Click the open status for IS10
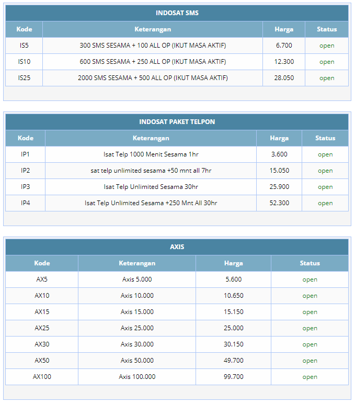 (x=327, y=62)
